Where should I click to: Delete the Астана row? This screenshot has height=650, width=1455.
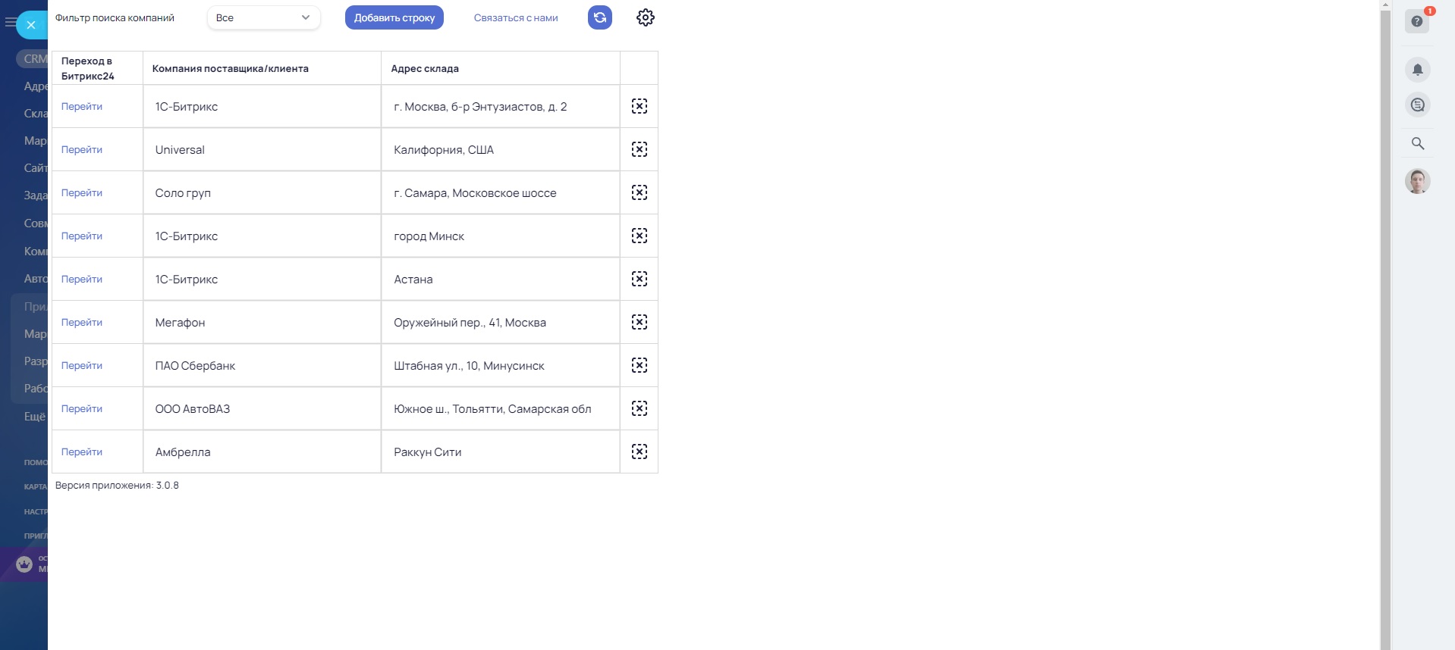coord(640,279)
